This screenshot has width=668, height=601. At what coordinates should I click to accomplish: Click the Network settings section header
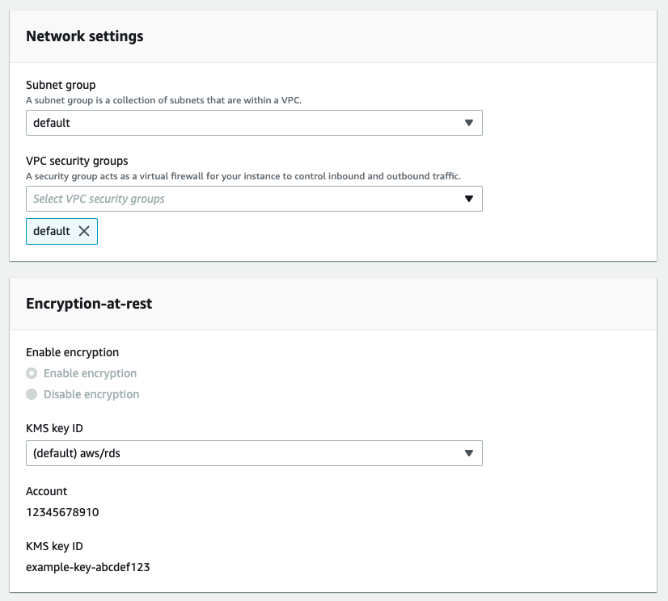(x=83, y=36)
